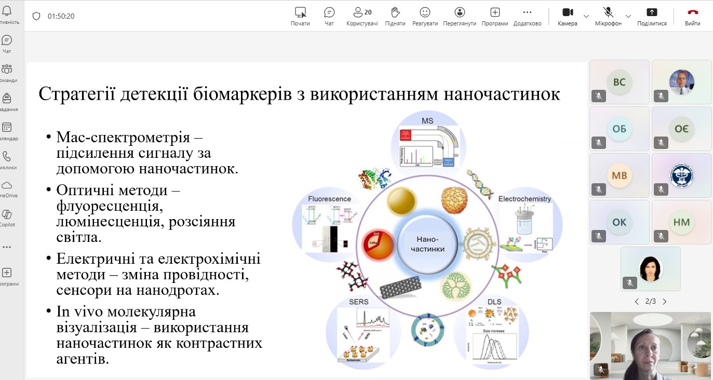Click Поділитися to share screen
Screen dimensions: 713x380
pyautogui.click(x=652, y=16)
